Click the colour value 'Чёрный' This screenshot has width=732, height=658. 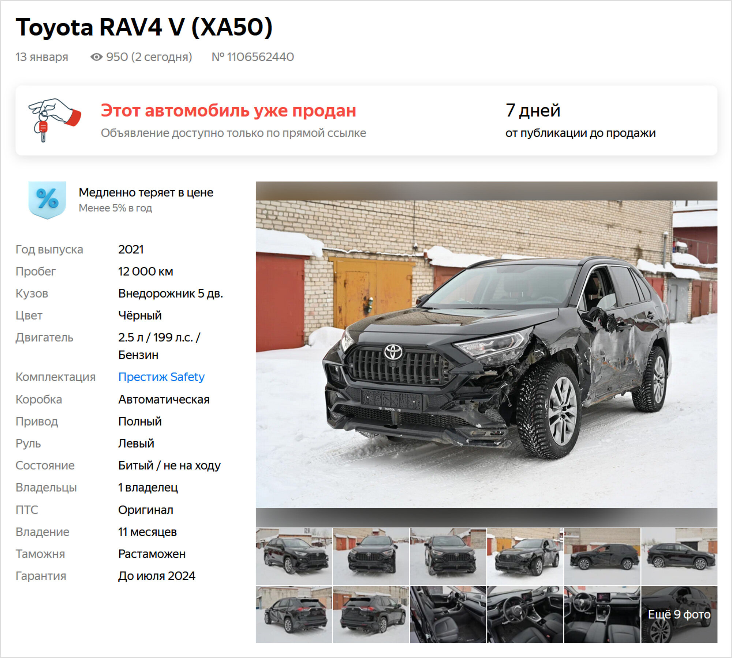(x=140, y=315)
